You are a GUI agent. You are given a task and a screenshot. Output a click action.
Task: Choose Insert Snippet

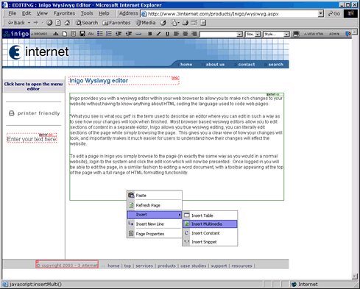(210, 242)
